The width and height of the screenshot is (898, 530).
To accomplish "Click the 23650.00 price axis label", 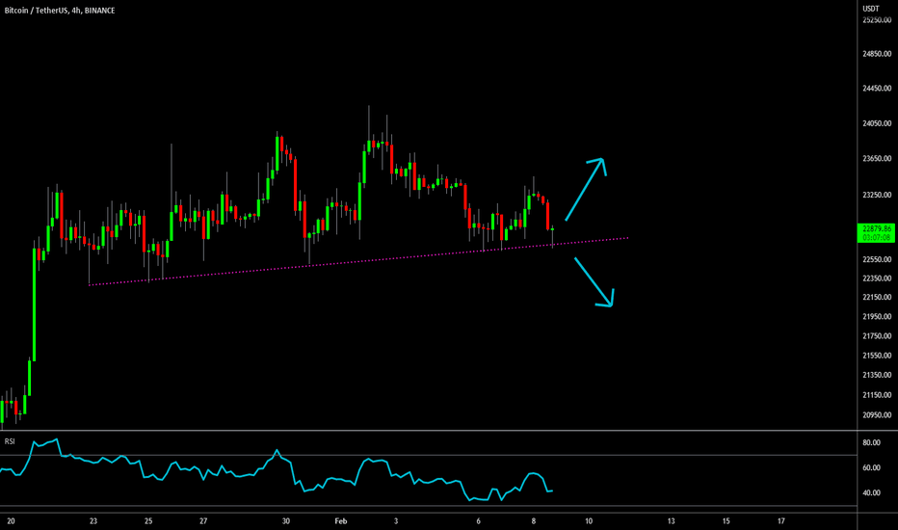I will (x=877, y=159).
